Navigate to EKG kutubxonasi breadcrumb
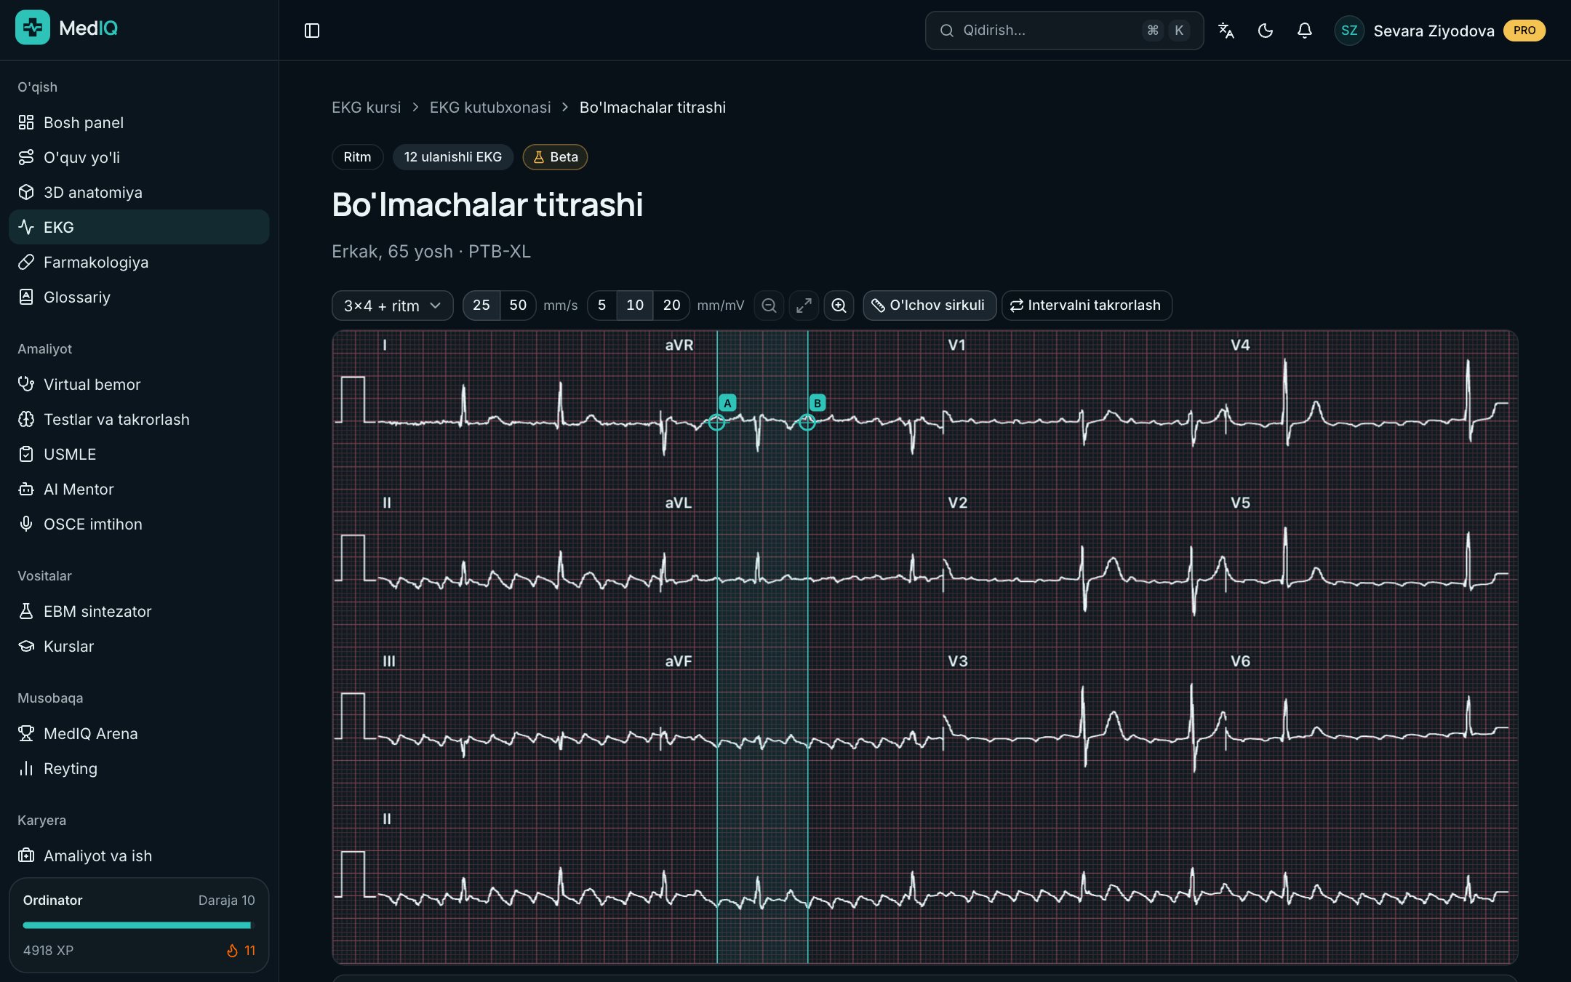This screenshot has width=1571, height=982. [x=490, y=108]
